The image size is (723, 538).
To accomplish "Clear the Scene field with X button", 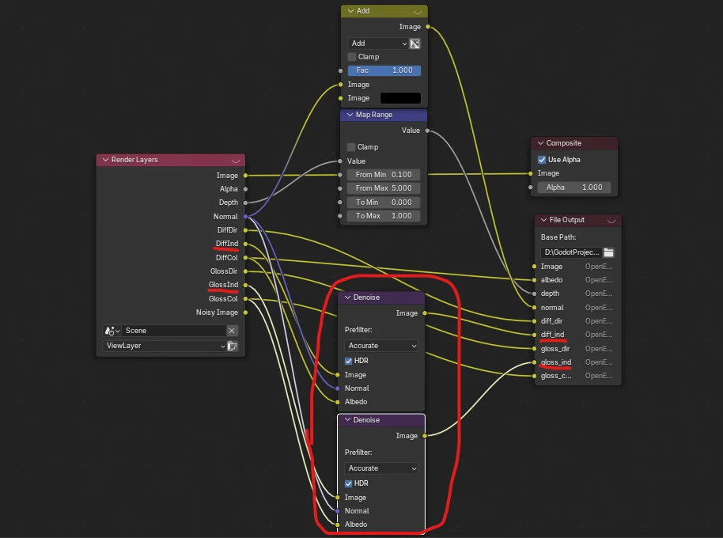I will point(232,331).
